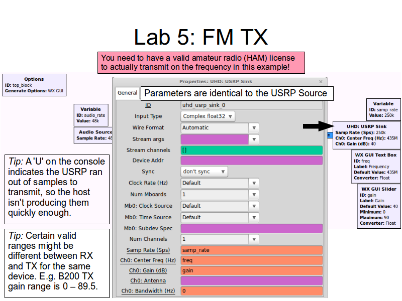Expand the Wire Format dropdown
Viewport: 402px width, 301px height.
tap(254, 128)
